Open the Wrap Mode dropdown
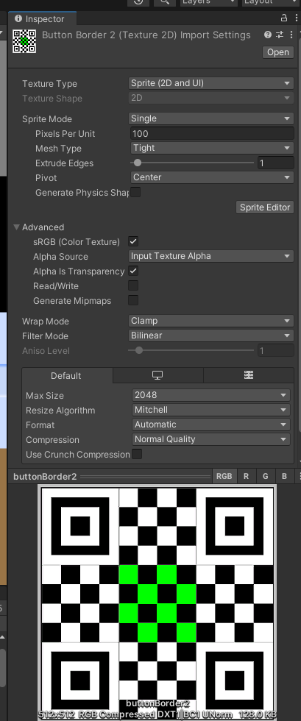 tap(210, 321)
